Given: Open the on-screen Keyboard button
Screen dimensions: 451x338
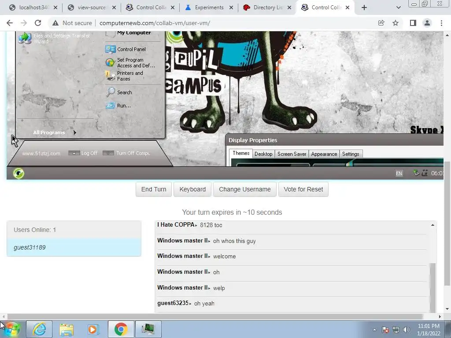Looking at the screenshot, I should (x=192, y=189).
